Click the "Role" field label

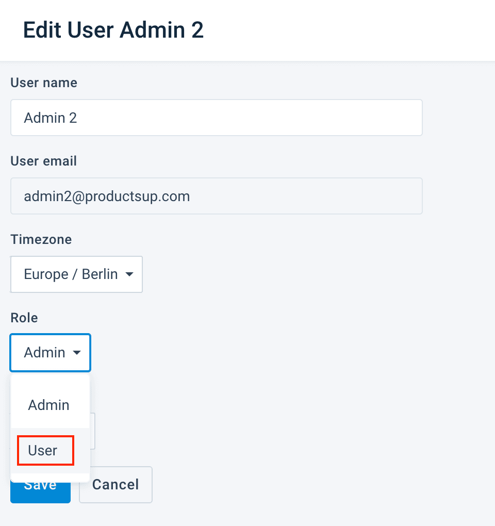coord(24,318)
